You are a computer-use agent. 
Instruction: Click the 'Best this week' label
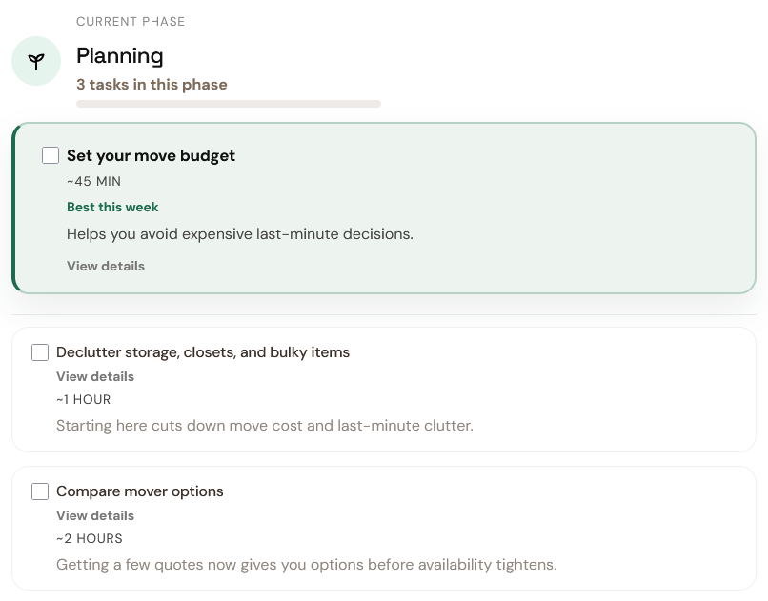click(x=112, y=207)
